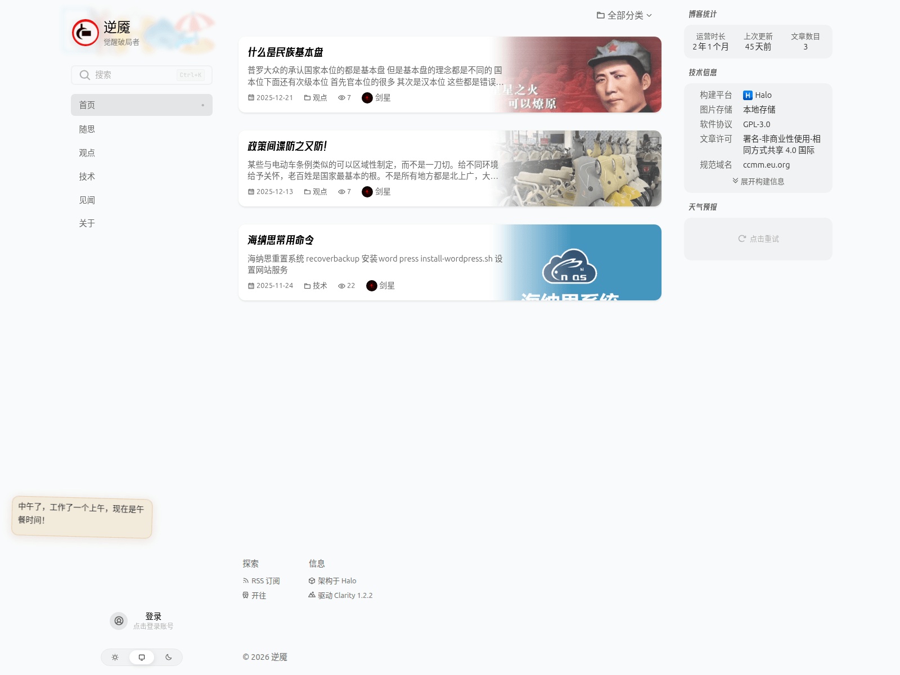This screenshot has width=900, height=675.
Task: Click the search magnifier icon
Action: point(84,75)
